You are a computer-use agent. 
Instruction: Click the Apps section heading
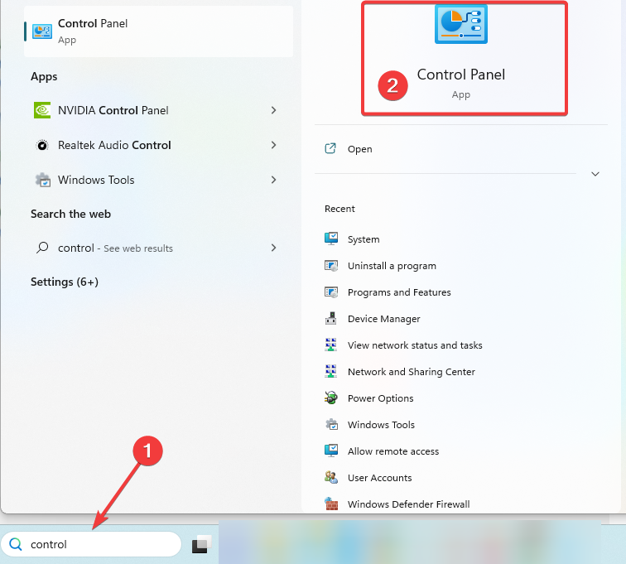(x=44, y=77)
